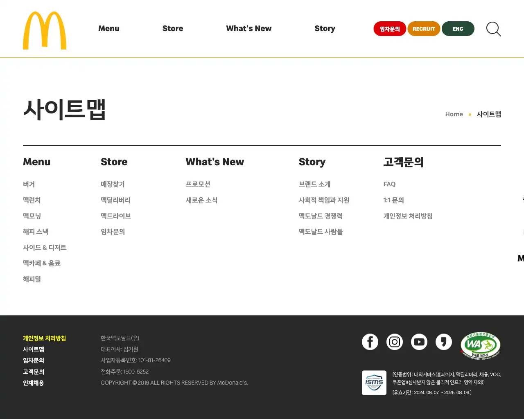Click the 전화주문: 1600-5252 text
524x419 pixels.
point(124,372)
